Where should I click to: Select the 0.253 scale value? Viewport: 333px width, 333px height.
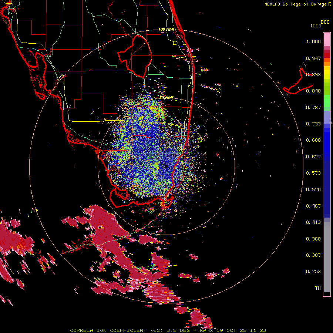(313, 272)
